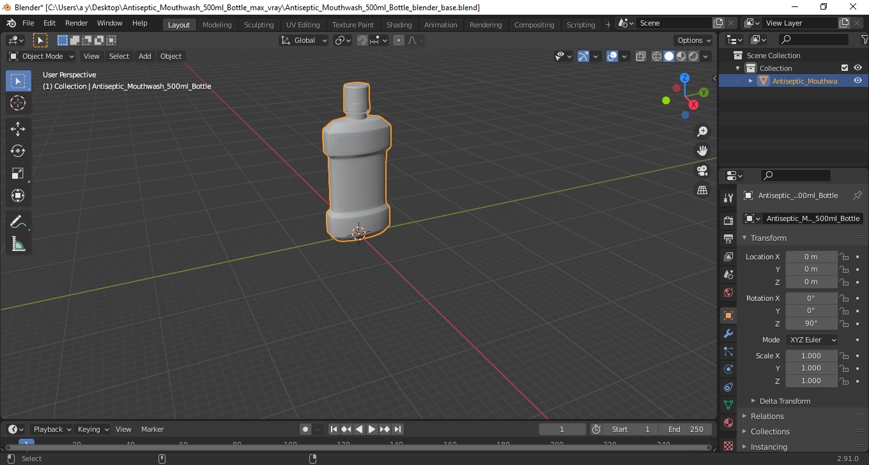
Task: Activate the Rotate tool
Action: [x=18, y=151]
